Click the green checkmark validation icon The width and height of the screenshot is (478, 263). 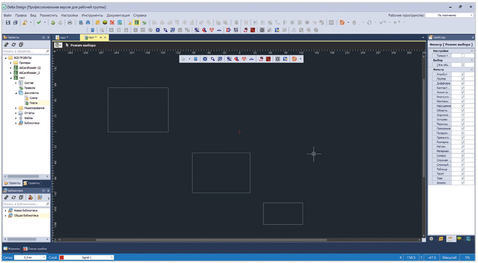tap(39, 22)
